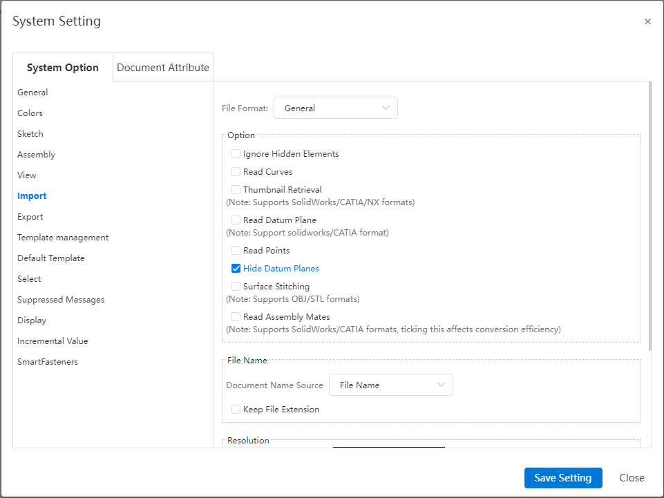Viewport: 664px width, 498px height.
Task: Open the File Format dropdown
Action: [335, 108]
